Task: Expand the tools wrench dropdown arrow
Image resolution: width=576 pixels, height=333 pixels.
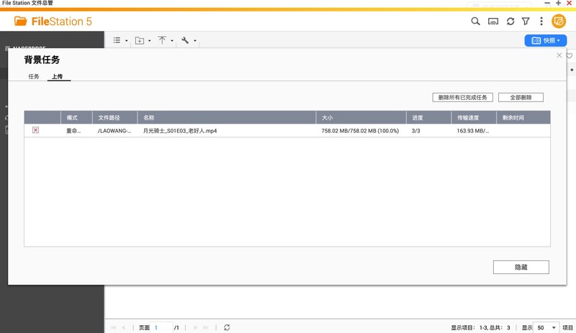Action: tap(194, 41)
